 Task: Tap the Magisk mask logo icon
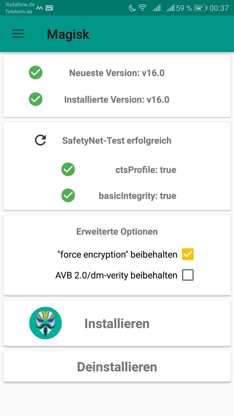pos(45,323)
